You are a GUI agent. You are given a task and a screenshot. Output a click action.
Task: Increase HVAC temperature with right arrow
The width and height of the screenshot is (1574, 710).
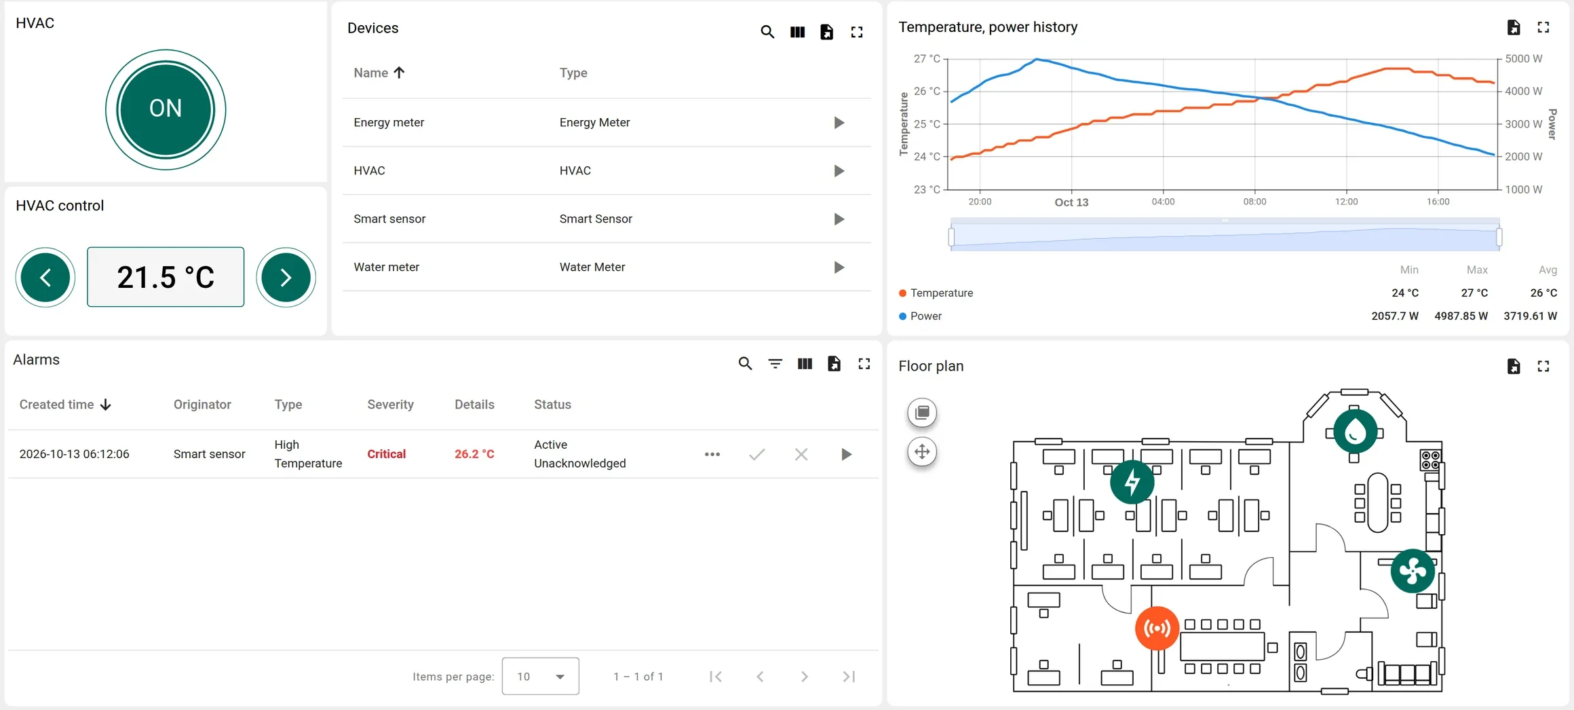pyautogui.click(x=286, y=277)
